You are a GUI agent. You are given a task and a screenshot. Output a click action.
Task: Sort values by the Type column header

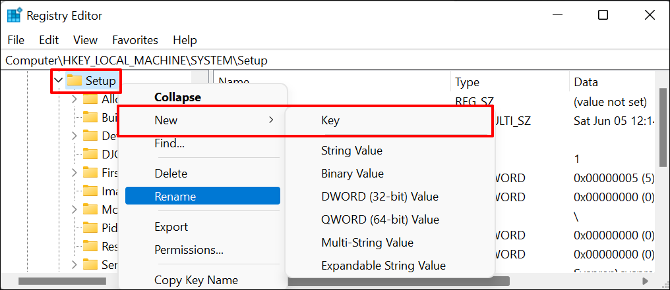click(467, 82)
